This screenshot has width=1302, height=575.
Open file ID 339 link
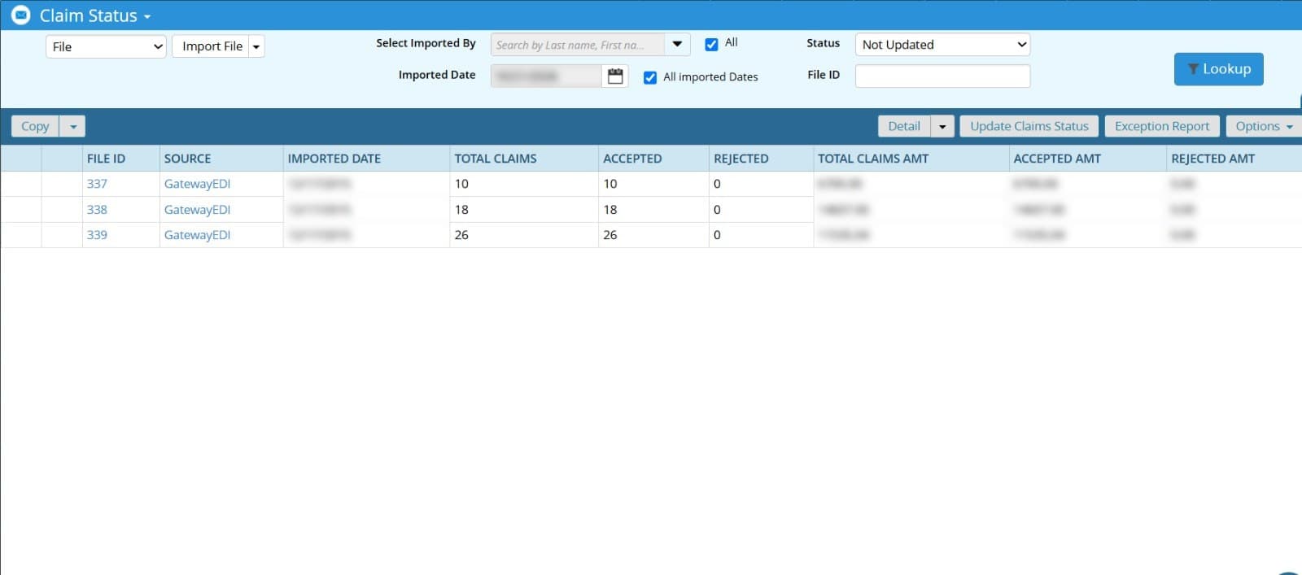coord(97,235)
